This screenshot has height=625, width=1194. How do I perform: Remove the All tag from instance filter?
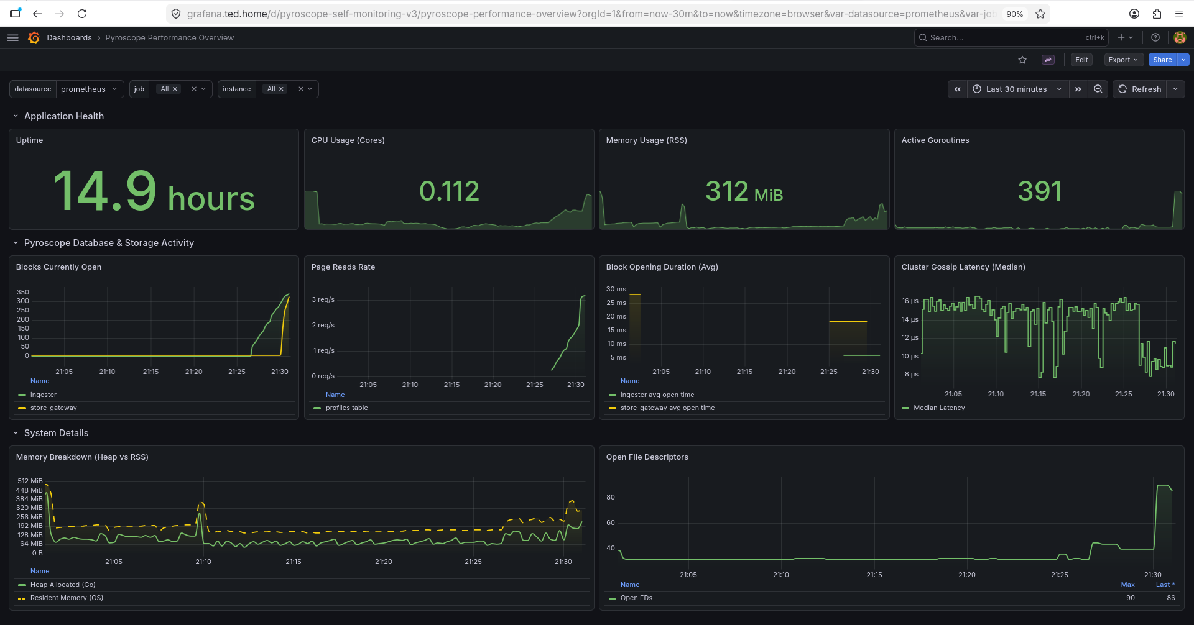[281, 89]
